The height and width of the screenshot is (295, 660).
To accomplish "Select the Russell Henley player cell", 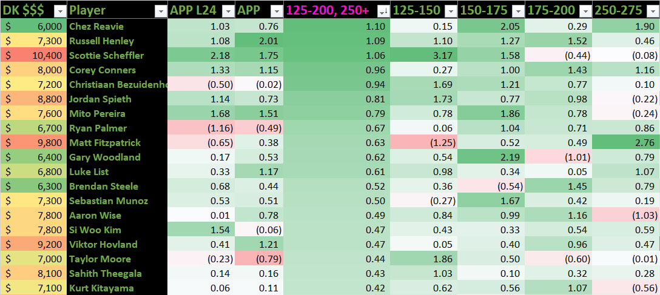I will tap(117, 41).
